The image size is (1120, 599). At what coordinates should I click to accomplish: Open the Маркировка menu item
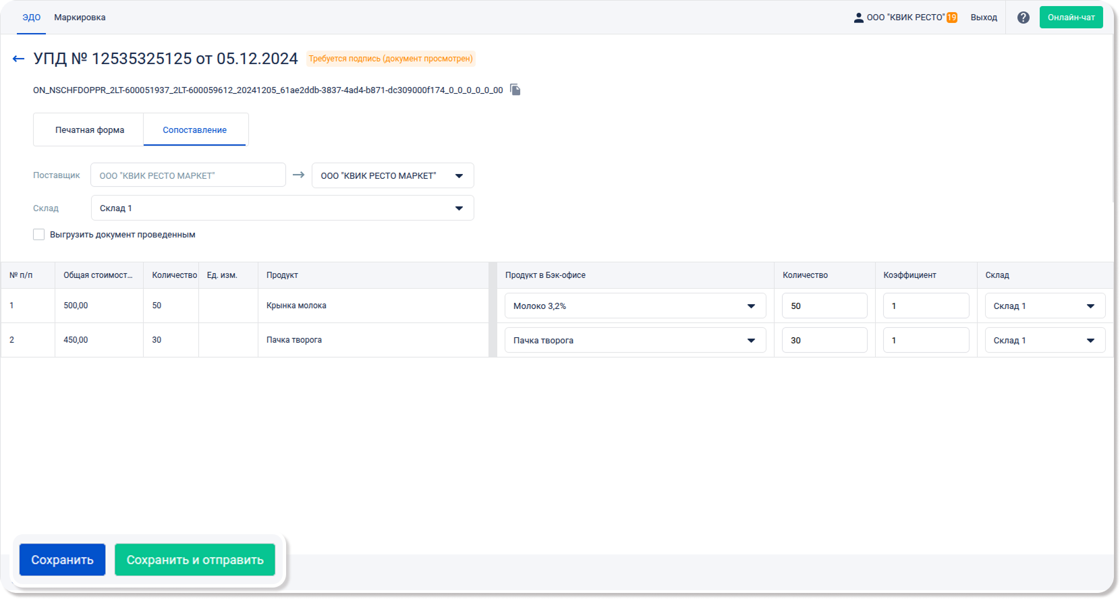click(80, 18)
